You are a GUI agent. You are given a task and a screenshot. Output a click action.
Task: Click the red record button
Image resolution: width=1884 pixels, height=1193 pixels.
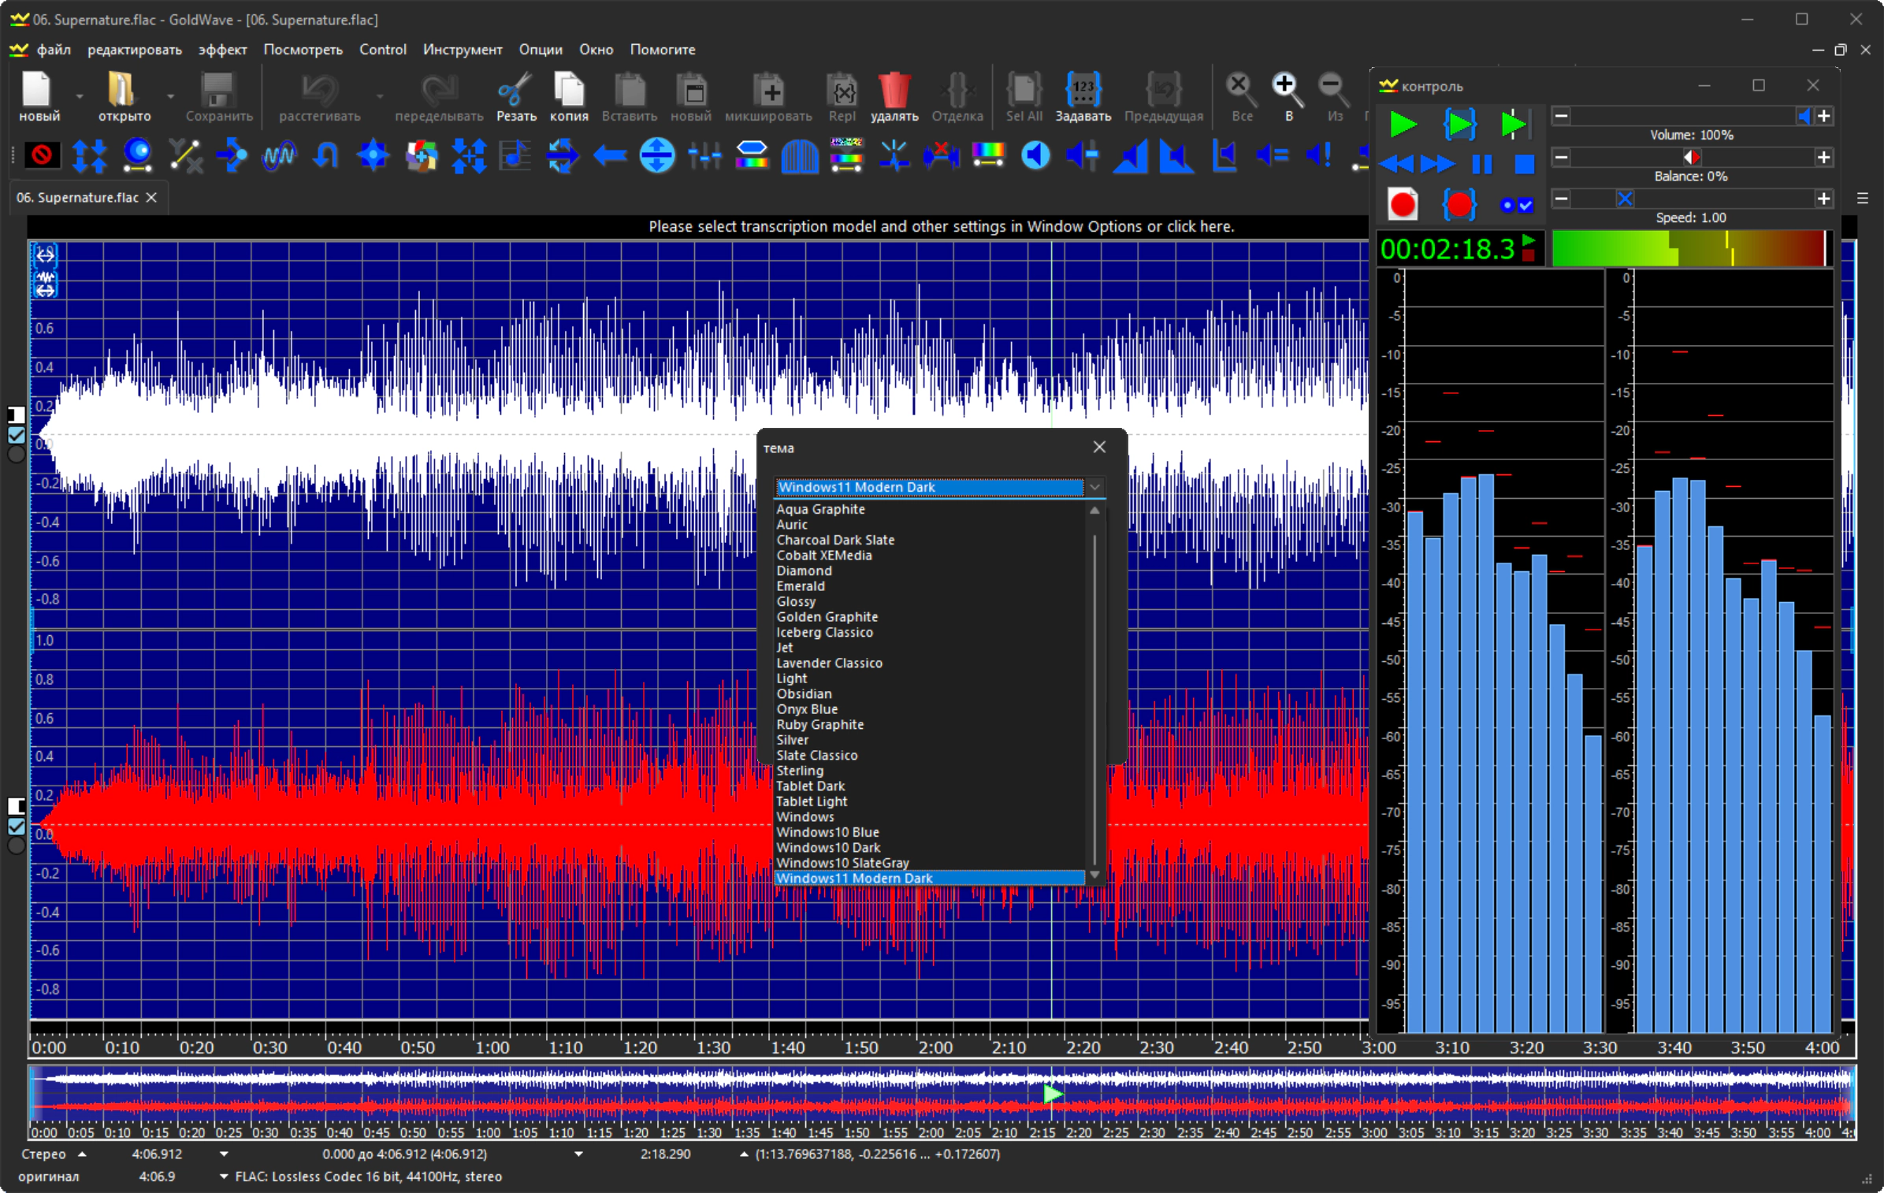pos(1403,205)
